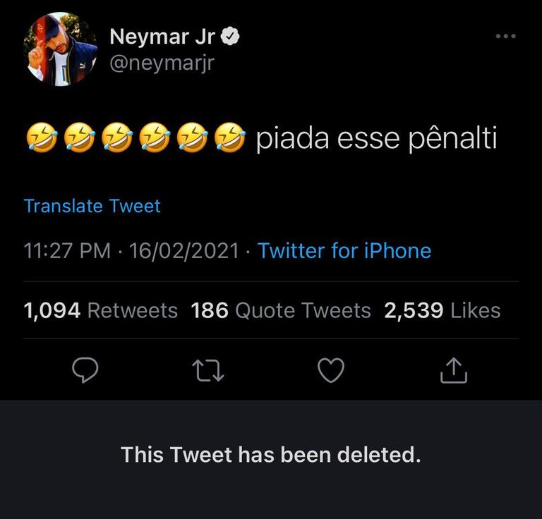Show the 2,539 Likes list

pyautogui.click(x=442, y=310)
